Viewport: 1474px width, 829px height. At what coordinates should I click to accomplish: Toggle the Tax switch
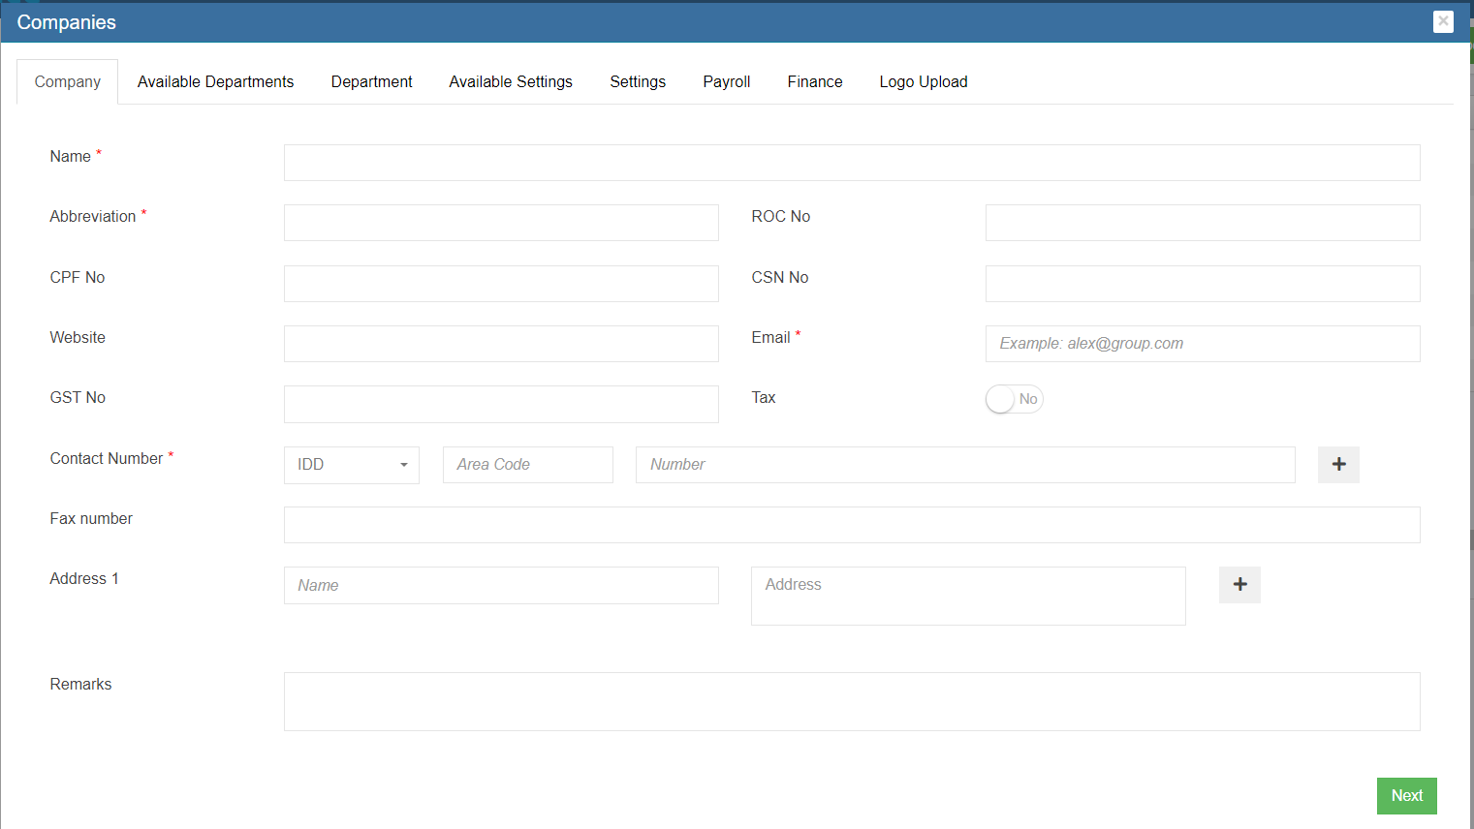[x=1014, y=399]
